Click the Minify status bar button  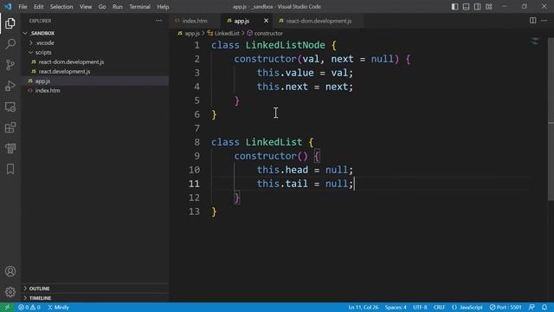click(59, 307)
